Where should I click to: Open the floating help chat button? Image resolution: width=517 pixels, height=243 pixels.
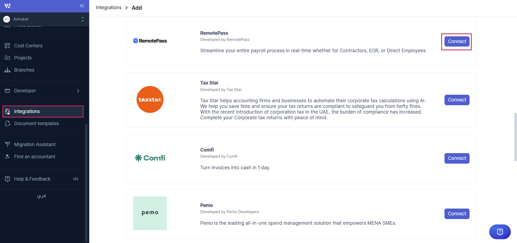(500, 232)
